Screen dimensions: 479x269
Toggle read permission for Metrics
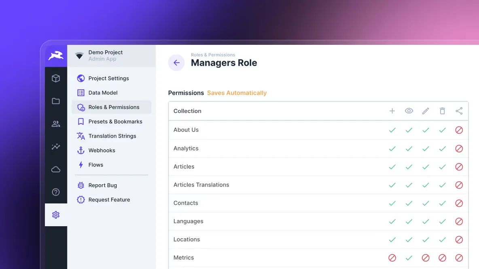pyautogui.click(x=409, y=258)
